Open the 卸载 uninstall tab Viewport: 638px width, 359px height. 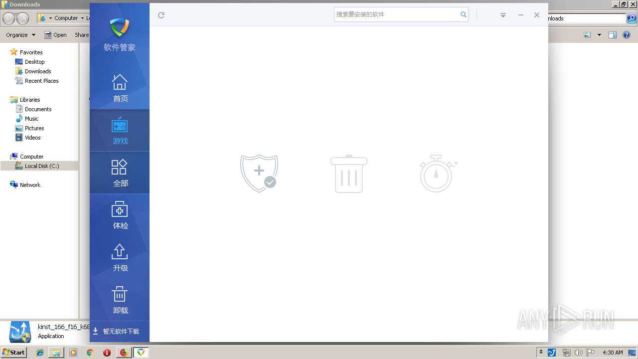point(120,300)
